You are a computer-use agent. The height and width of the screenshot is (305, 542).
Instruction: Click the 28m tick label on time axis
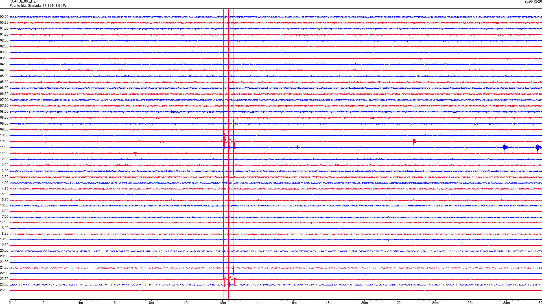tap(506, 303)
